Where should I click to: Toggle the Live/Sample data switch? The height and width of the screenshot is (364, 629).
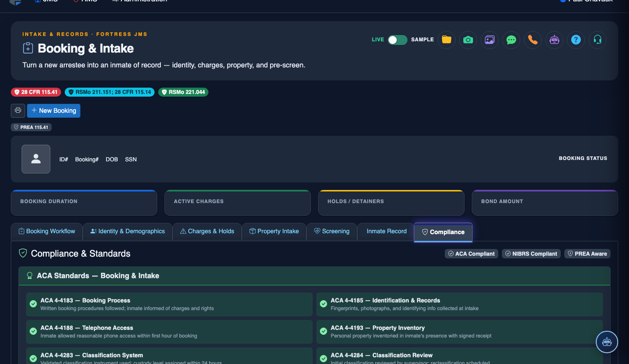398,40
